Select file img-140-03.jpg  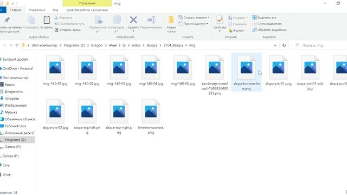119,70
